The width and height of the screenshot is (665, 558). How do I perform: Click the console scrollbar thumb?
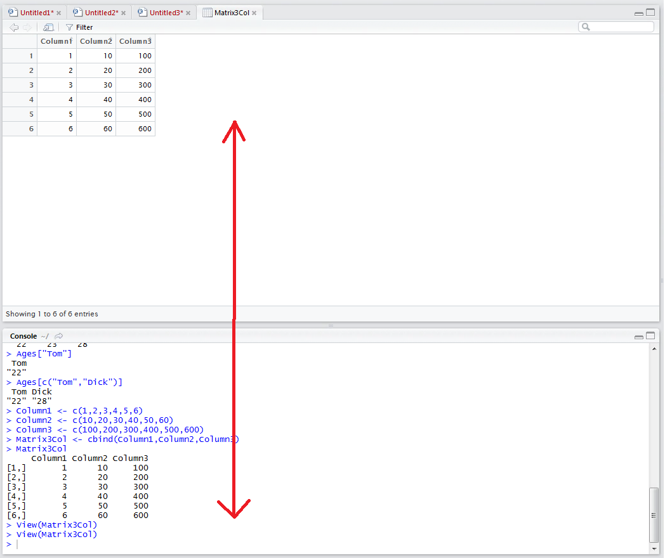tap(654, 515)
